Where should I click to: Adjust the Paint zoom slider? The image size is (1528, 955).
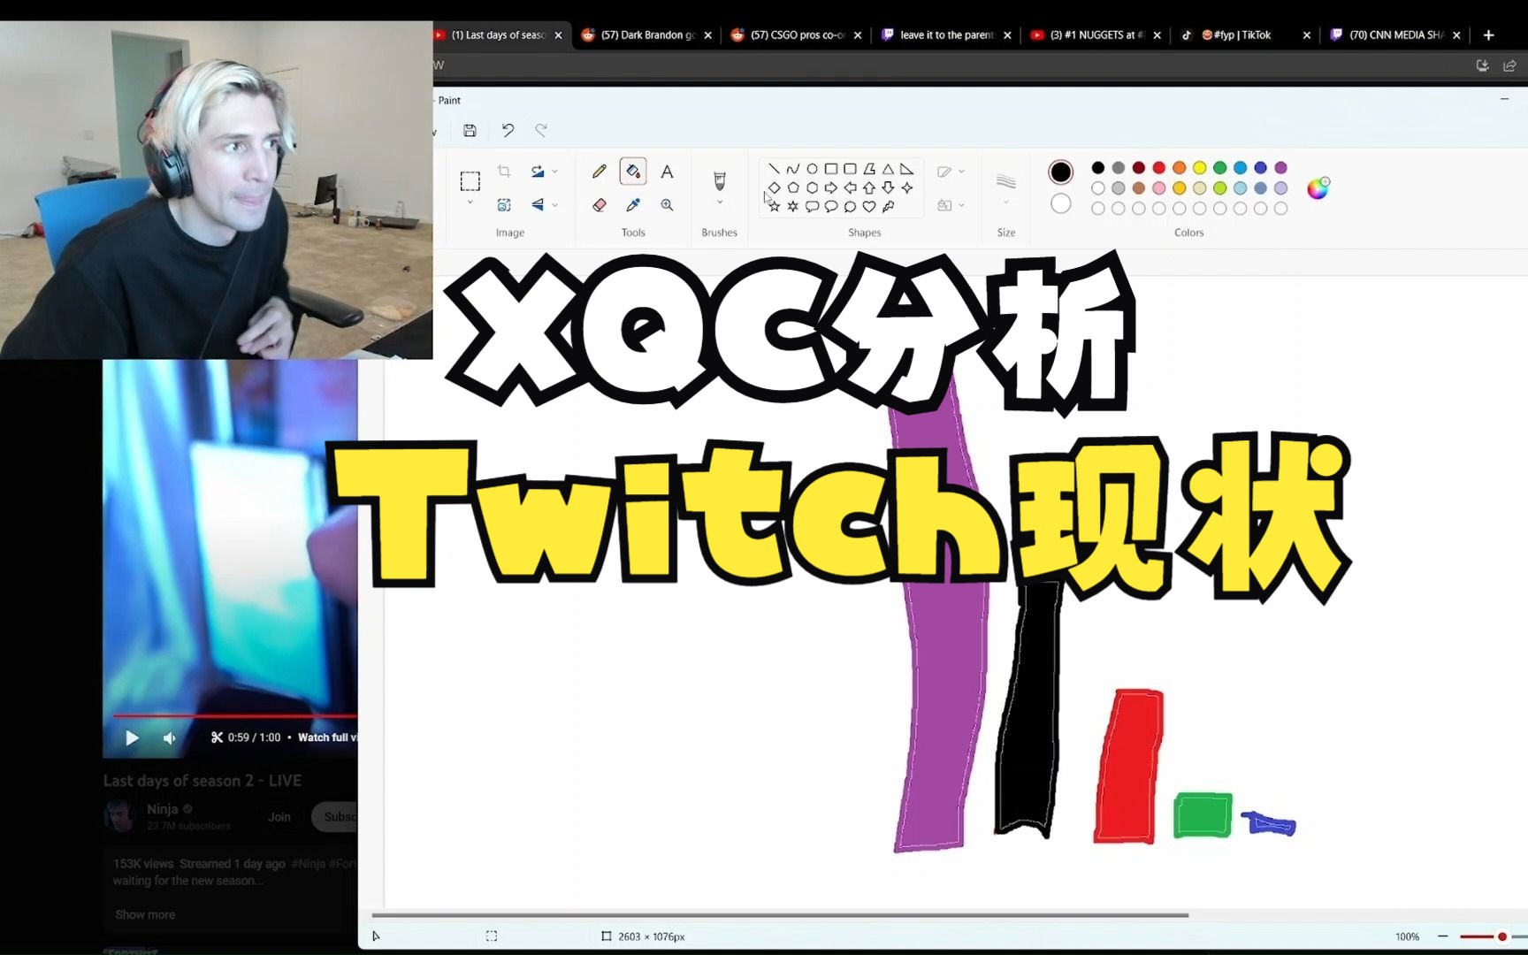click(1501, 936)
